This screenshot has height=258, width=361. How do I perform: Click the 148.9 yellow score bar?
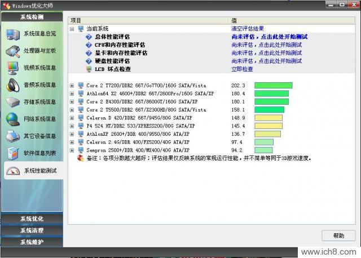[x=268, y=118]
